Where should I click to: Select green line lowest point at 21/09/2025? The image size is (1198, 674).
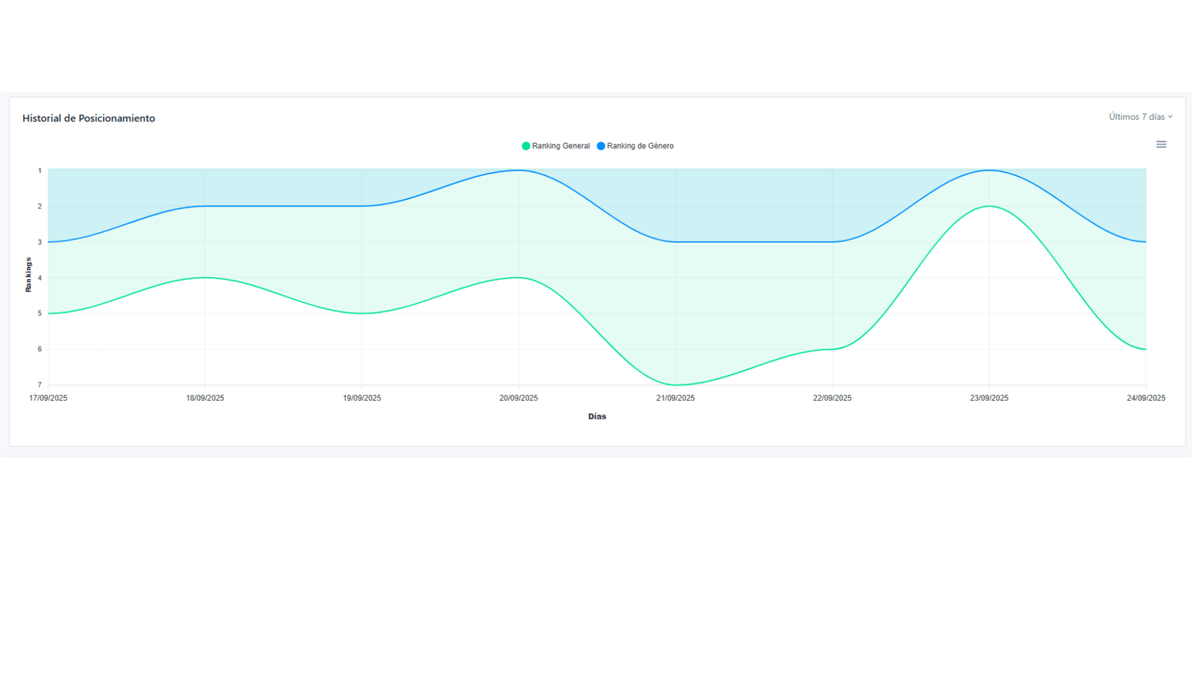(x=675, y=385)
